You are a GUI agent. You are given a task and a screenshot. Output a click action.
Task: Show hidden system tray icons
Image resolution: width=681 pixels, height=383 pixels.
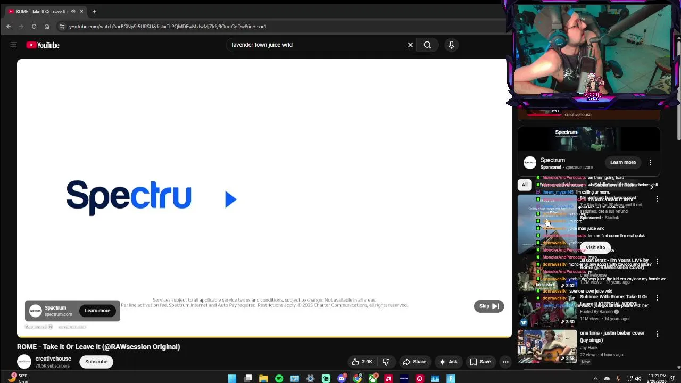(595, 379)
